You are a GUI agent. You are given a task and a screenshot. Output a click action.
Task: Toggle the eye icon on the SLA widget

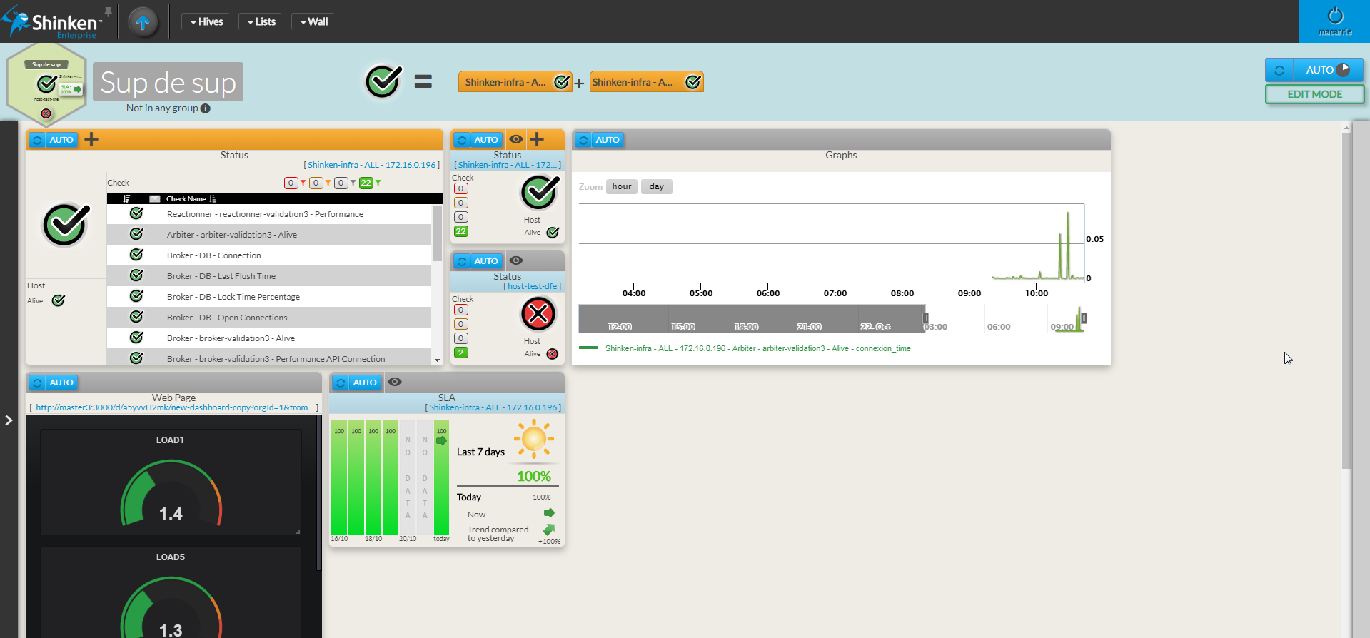(395, 383)
